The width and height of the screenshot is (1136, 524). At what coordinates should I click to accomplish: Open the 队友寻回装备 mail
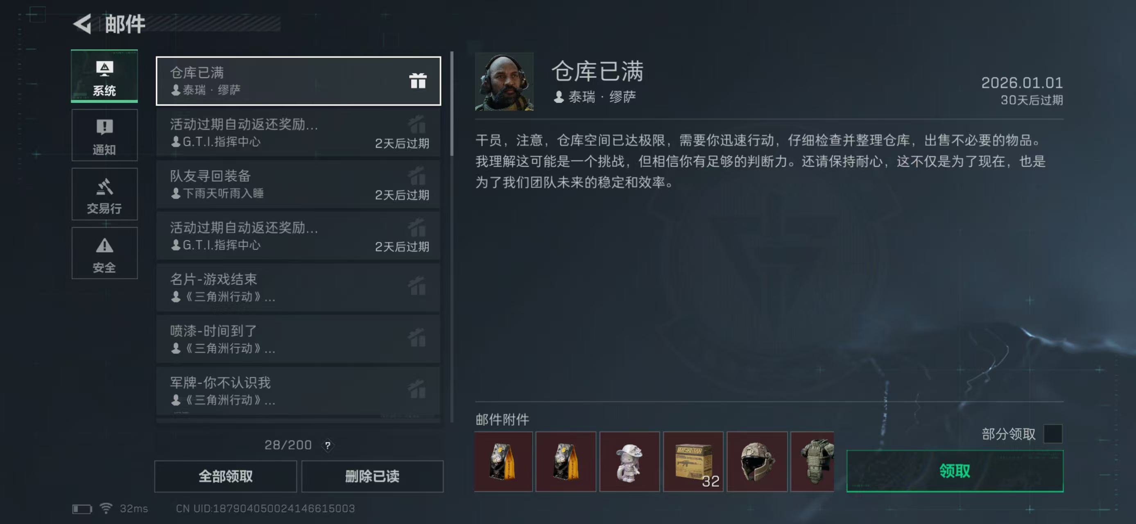[x=299, y=184]
